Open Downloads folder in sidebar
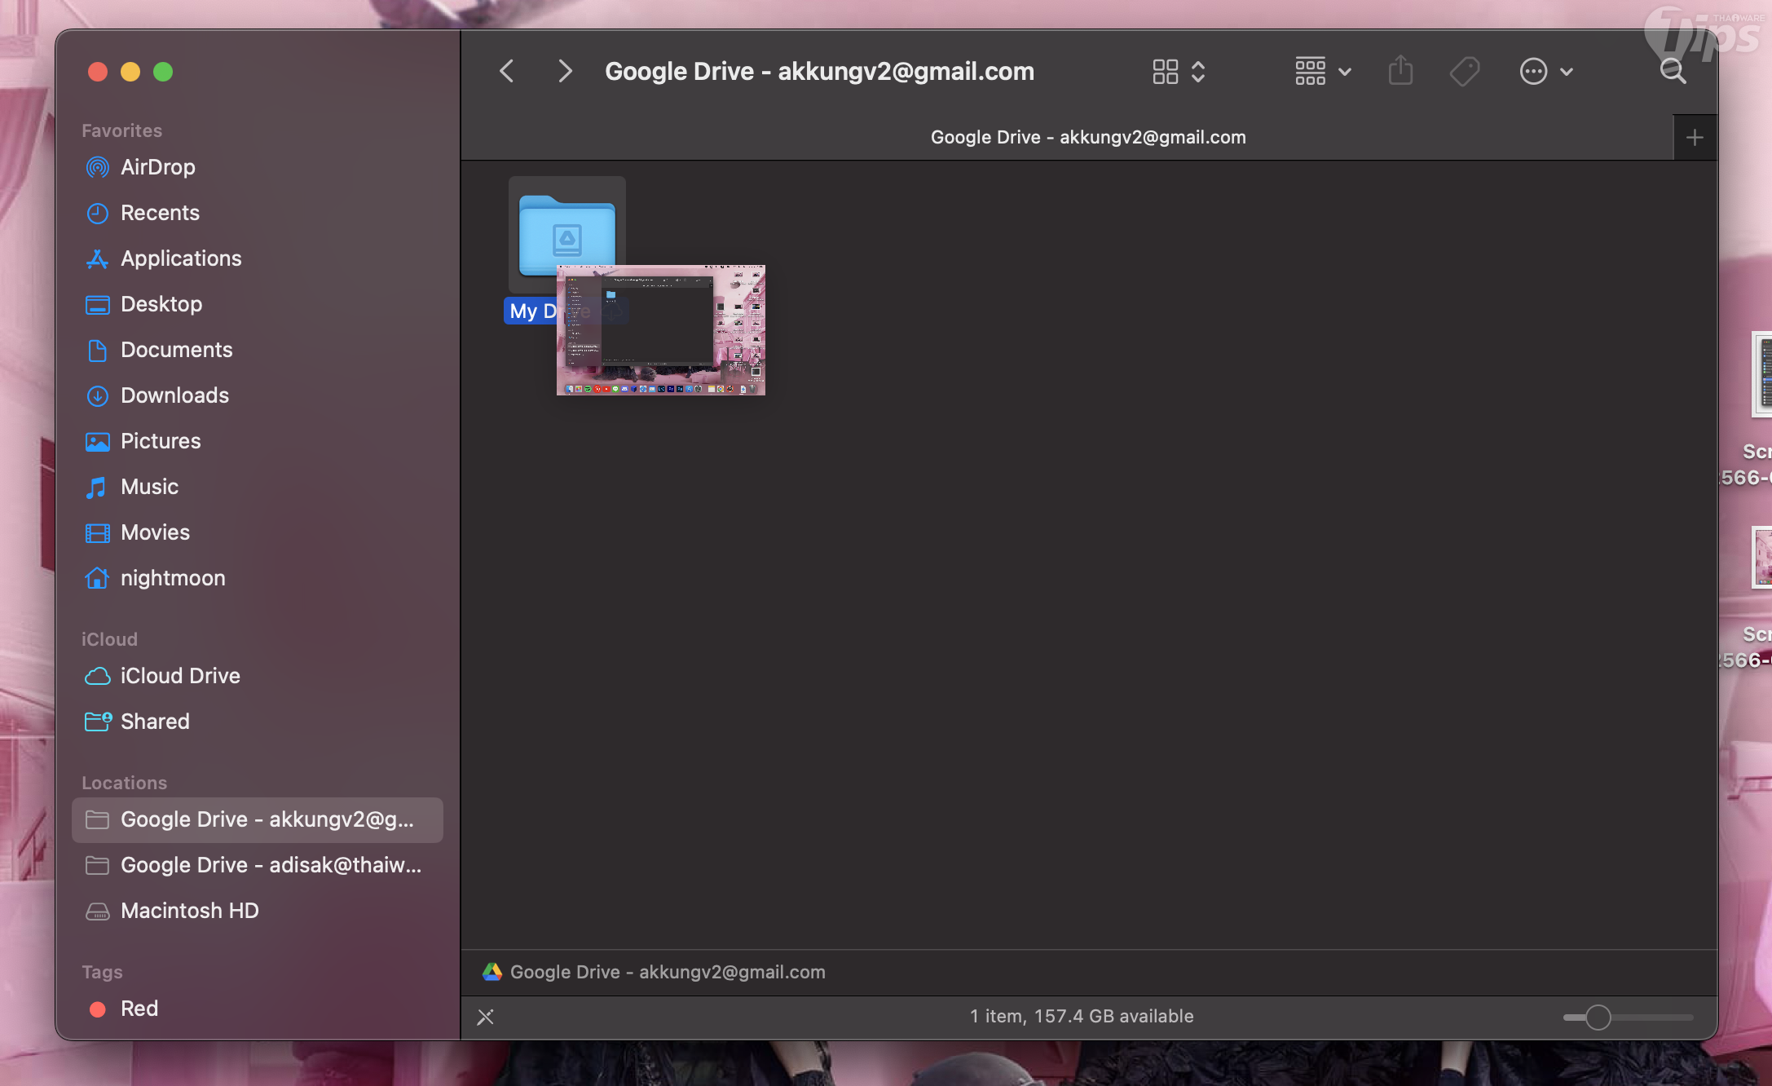 [x=174, y=395]
